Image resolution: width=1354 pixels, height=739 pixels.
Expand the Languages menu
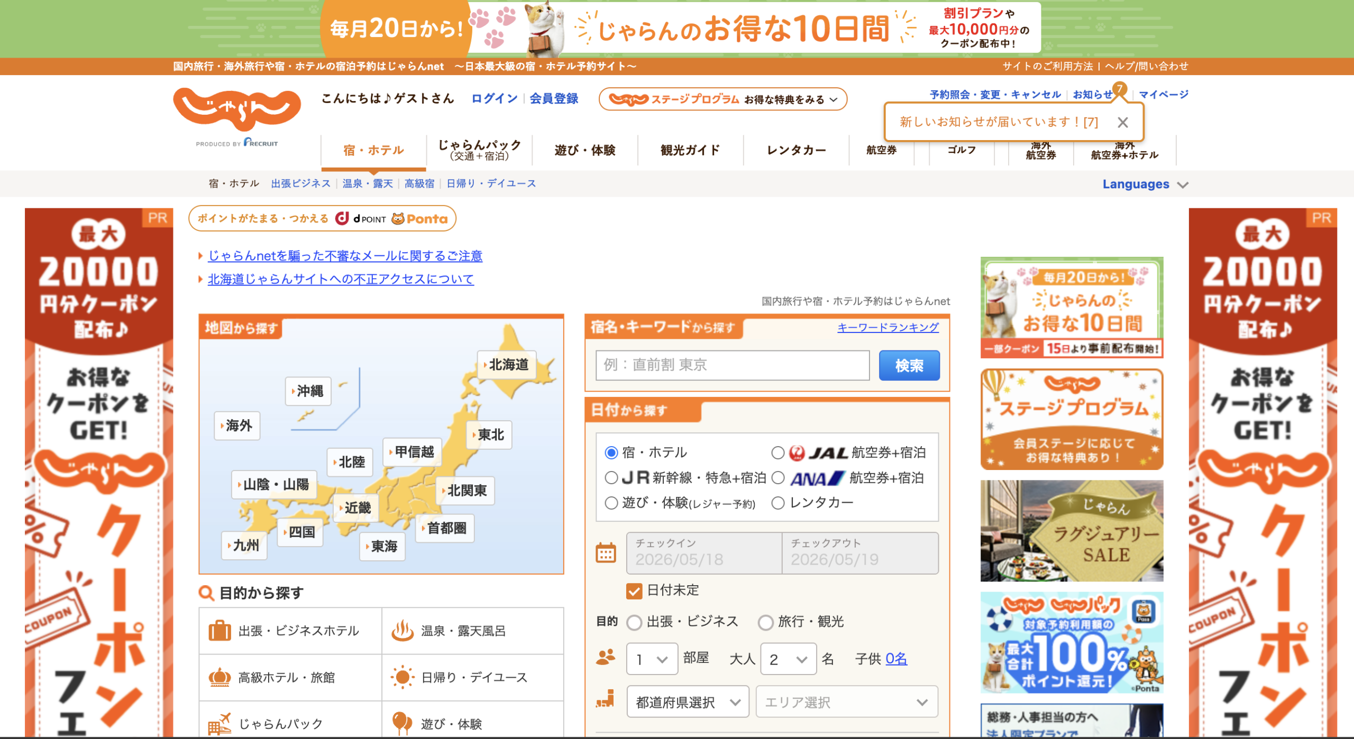click(x=1145, y=184)
